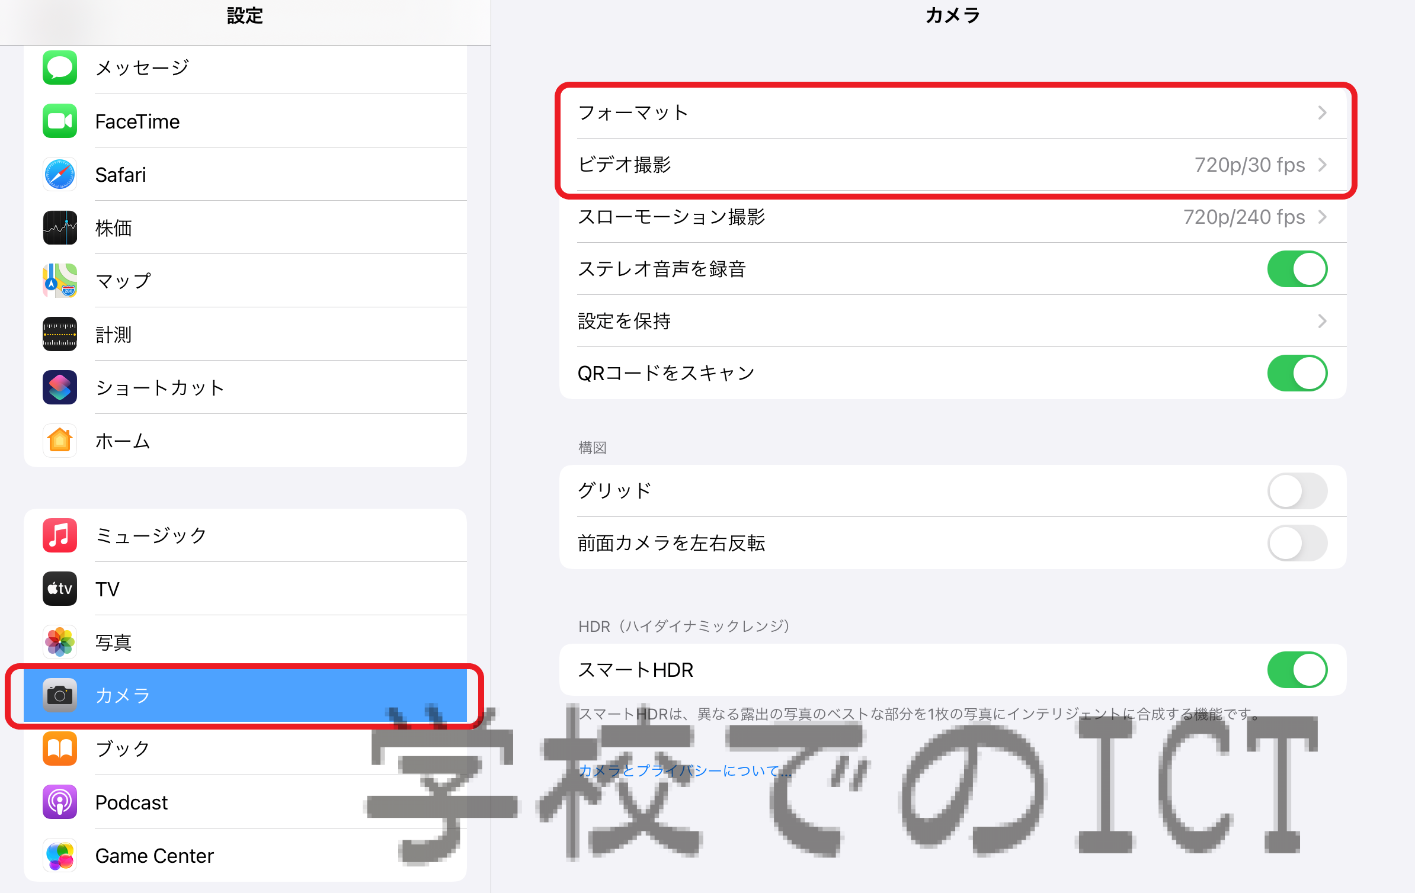
Task: Tap the Stocks (株価) chart icon
Action: tap(60, 227)
